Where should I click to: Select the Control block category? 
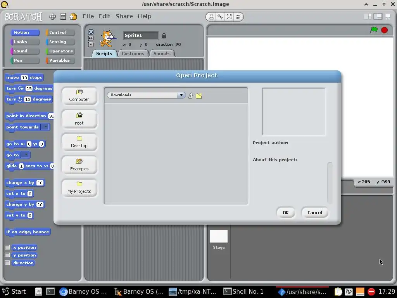[60, 33]
